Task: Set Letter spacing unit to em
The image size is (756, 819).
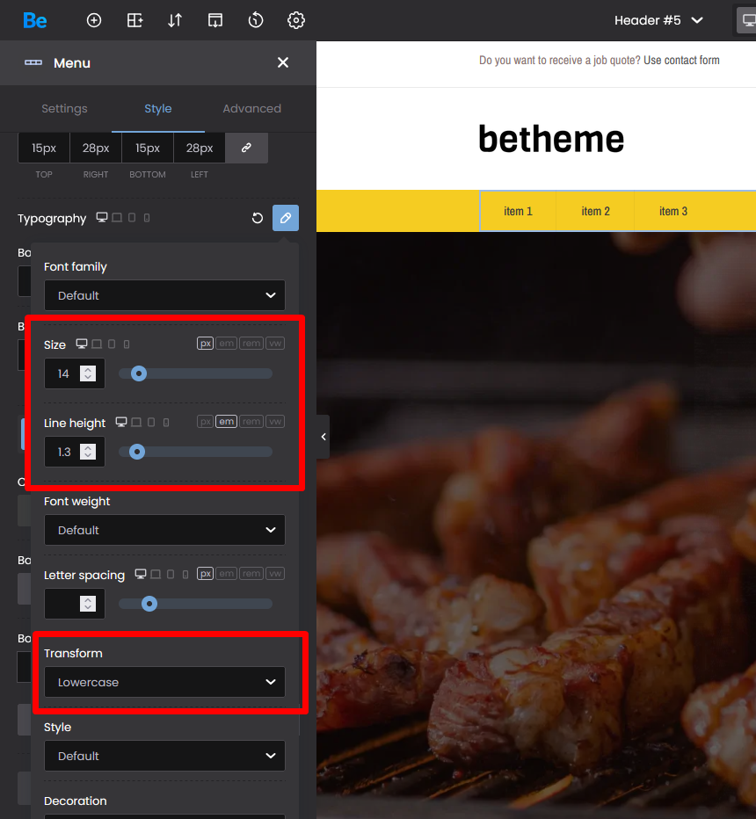Action: [226, 574]
